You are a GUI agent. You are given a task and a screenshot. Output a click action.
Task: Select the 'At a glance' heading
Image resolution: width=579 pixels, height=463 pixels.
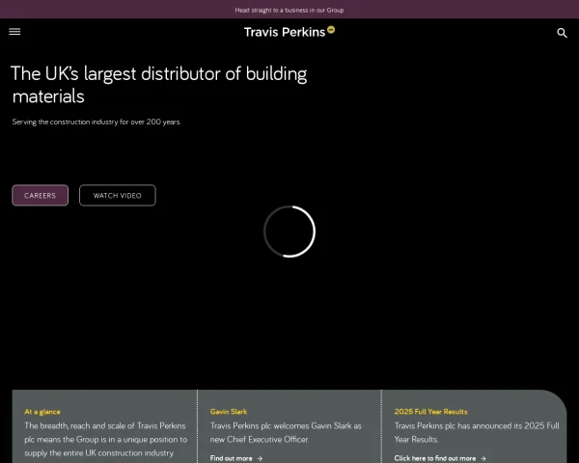42,412
